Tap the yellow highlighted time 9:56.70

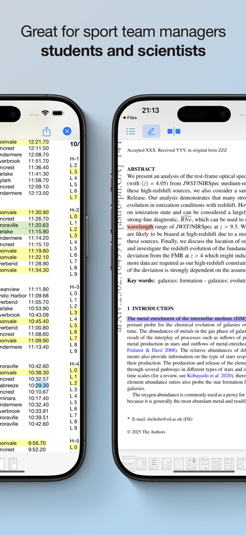tap(37, 443)
